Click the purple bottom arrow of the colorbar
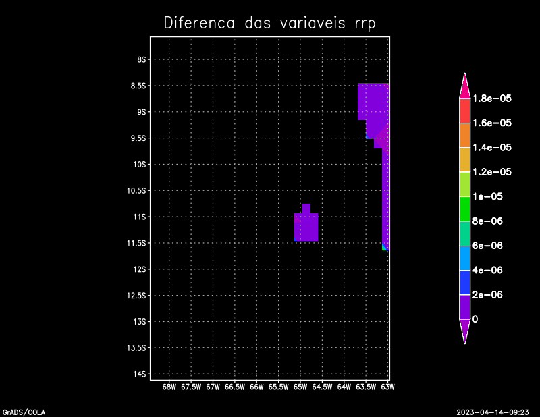 (x=464, y=331)
